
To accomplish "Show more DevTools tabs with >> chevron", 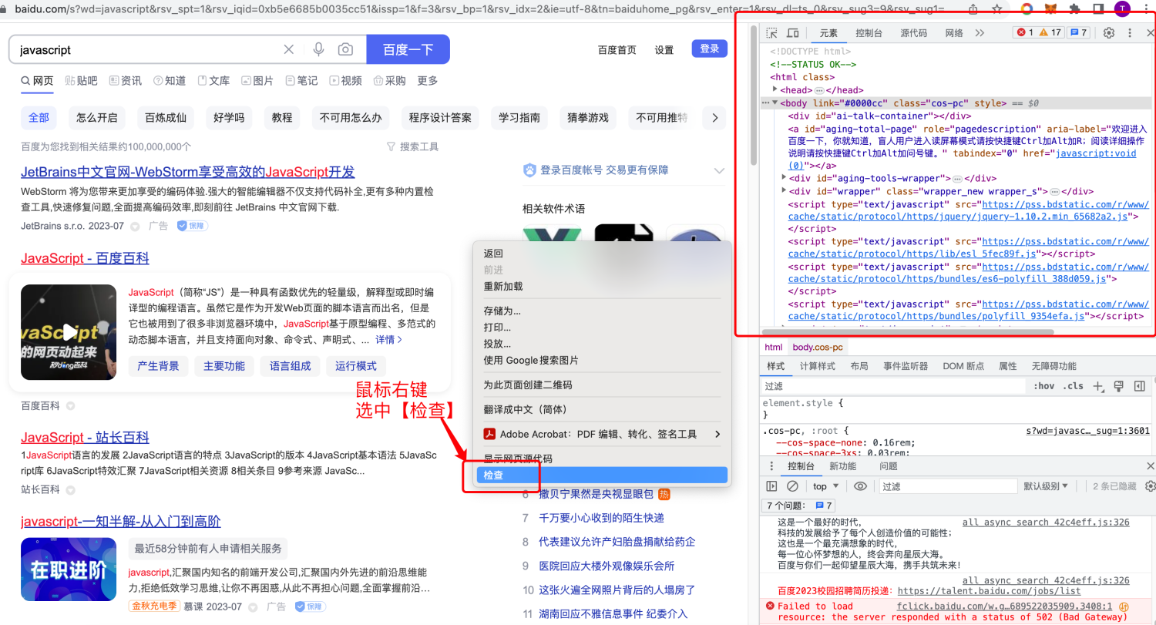I will click(x=980, y=33).
